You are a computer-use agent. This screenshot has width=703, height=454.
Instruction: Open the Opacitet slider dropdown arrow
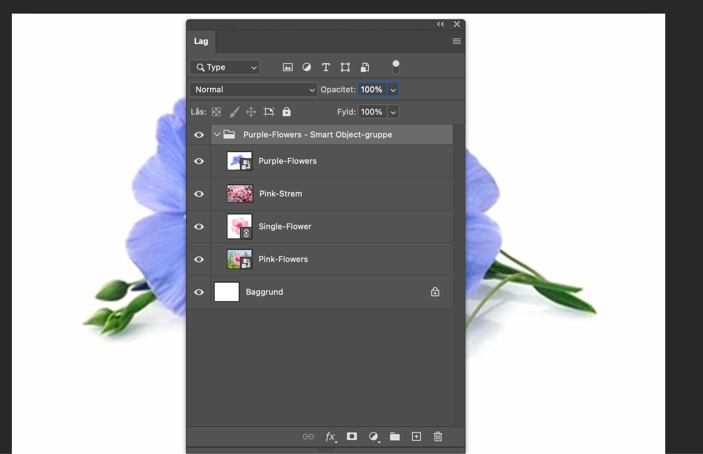393,90
